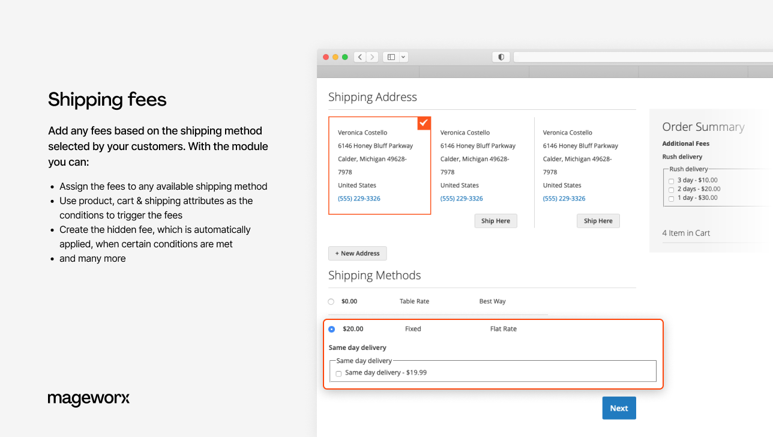Check the 2 days - $20.00 fee option

pyautogui.click(x=671, y=189)
